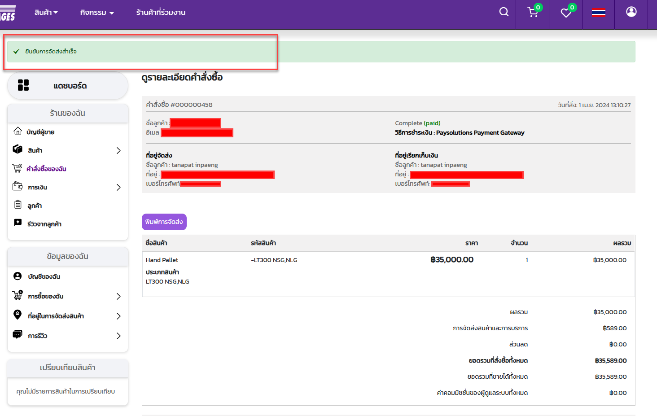Click the search magnifier icon
The height and width of the screenshot is (416, 657).
[504, 12]
